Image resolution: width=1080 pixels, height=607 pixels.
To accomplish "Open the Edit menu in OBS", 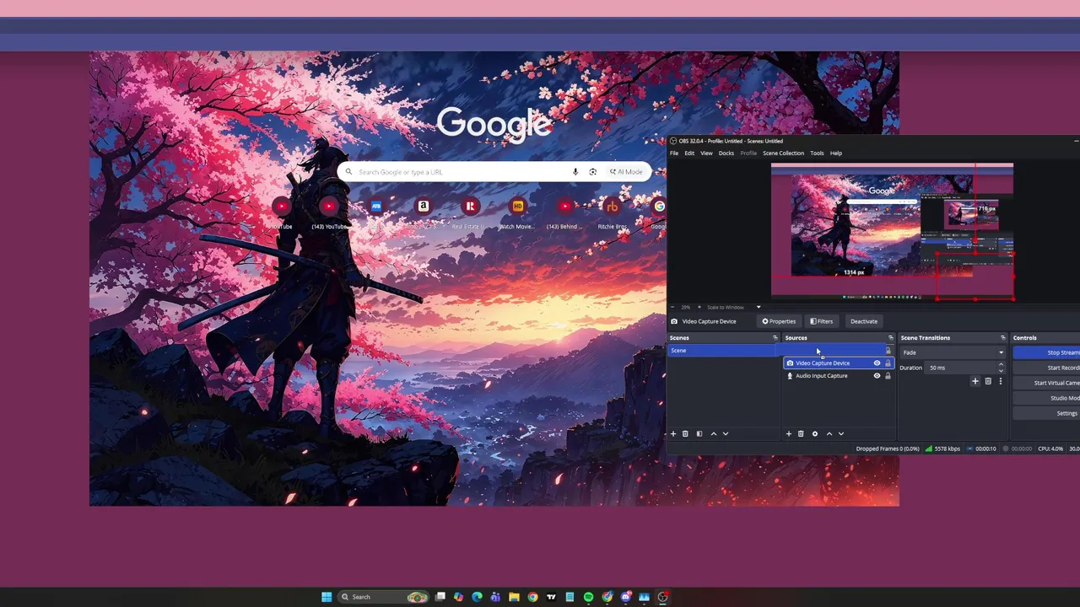I will 689,153.
